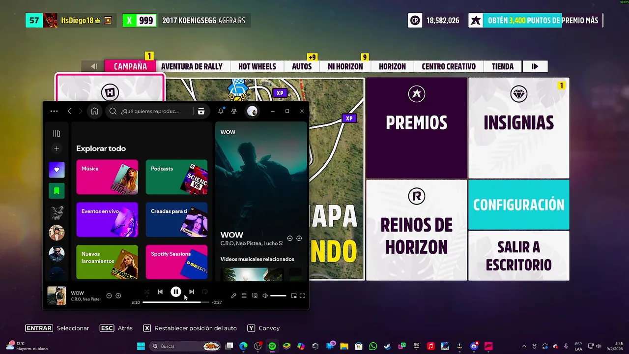Select SALIR A ESCRITORIO tile
This screenshot has width=629, height=354.
518,256
